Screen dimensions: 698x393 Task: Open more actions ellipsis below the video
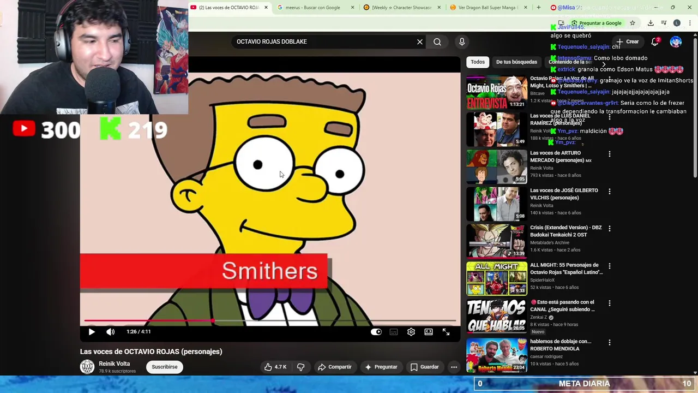[x=454, y=367]
